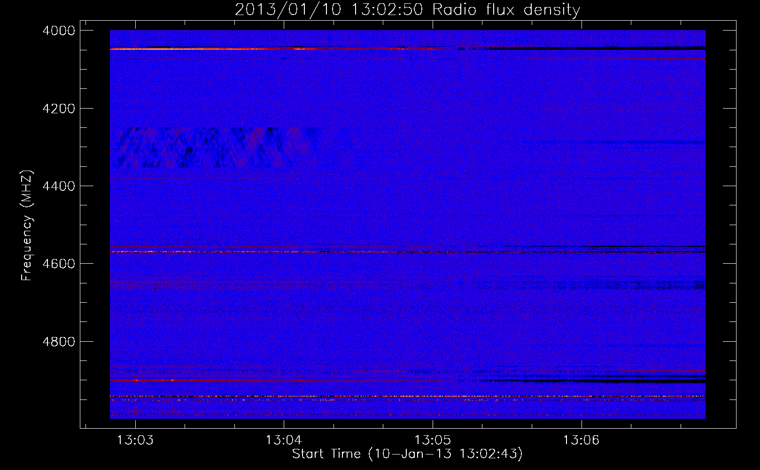Screen dimensions: 760x470
Task: Select the 4800 frequency tick label
Action: (59, 341)
